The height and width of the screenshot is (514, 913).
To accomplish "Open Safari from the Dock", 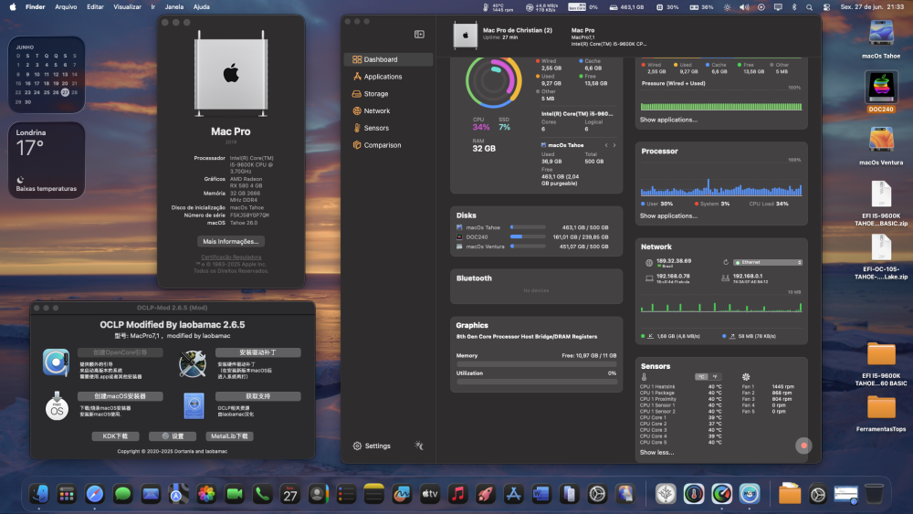I will pyautogui.click(x=95, y=494).
